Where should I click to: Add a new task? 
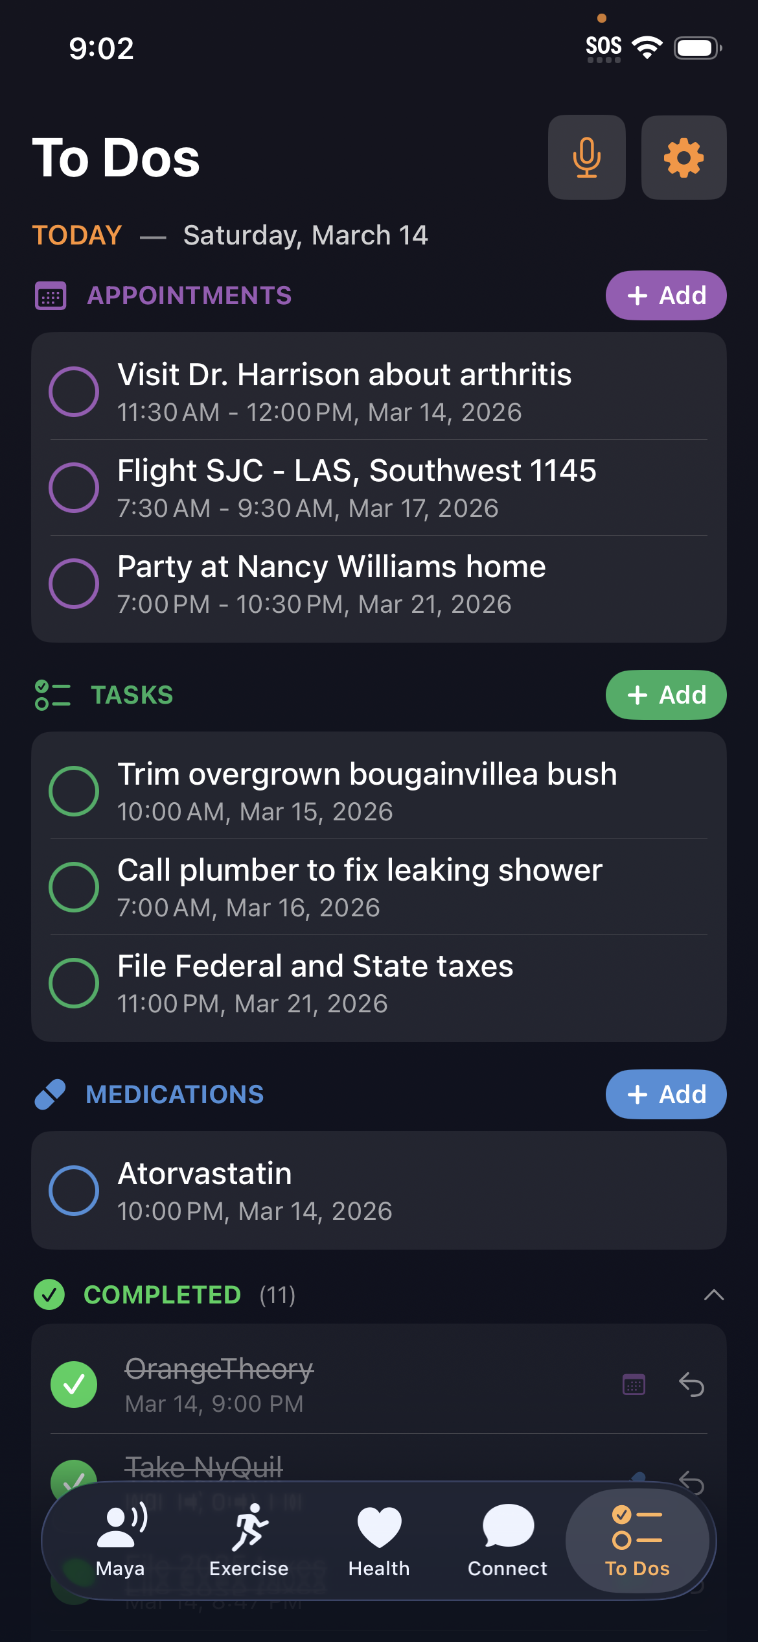(665, 695)
